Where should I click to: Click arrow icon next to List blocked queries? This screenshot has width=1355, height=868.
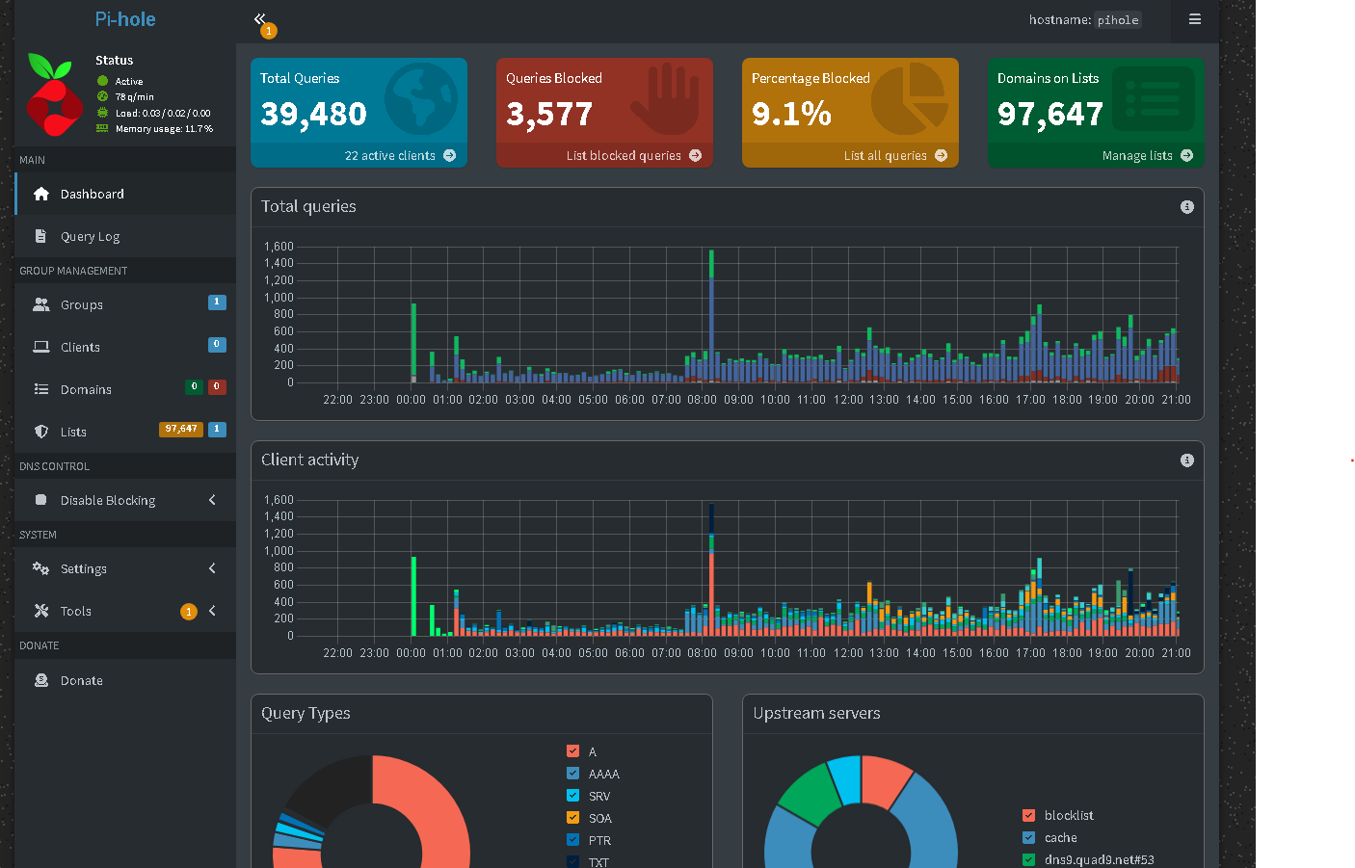click(x=696, y=155)
